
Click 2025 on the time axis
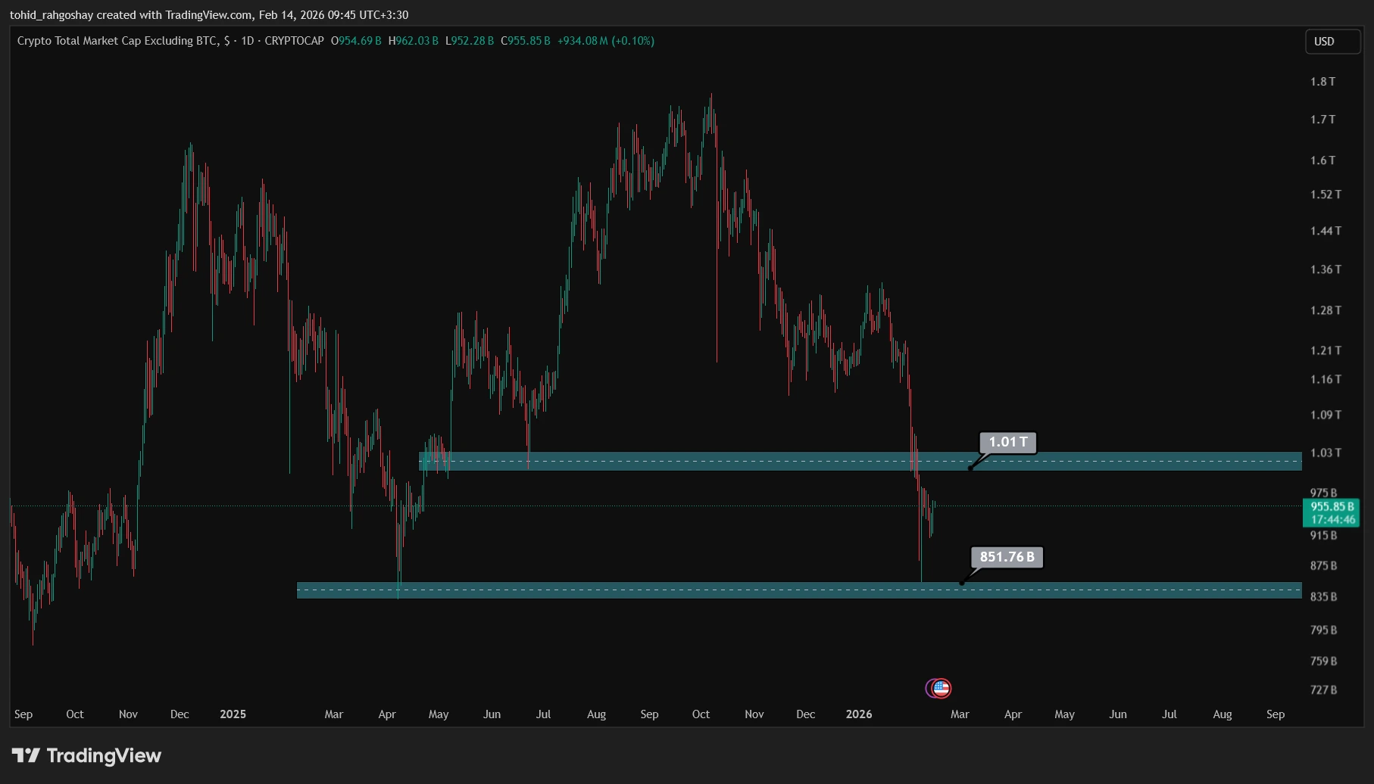pos(233,714)
